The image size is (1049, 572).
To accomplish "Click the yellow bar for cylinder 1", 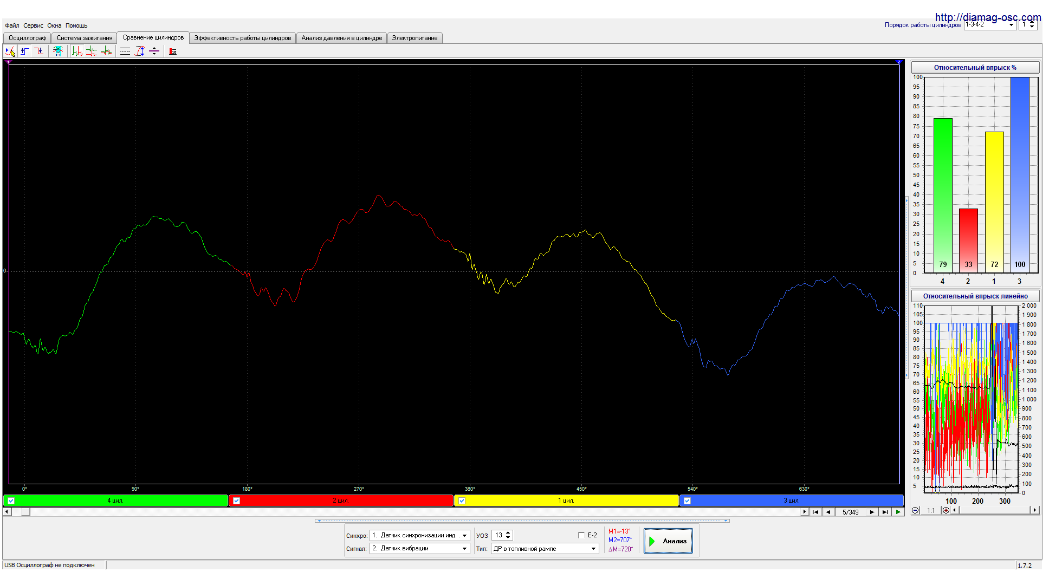I will (994, 202).
